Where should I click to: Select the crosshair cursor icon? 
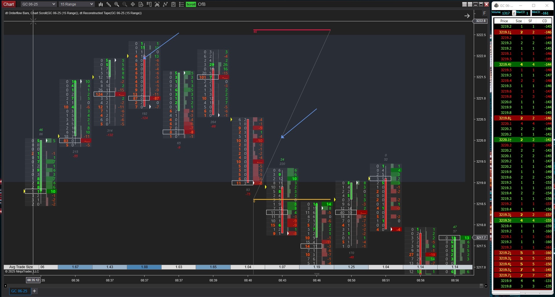[133, 4]
